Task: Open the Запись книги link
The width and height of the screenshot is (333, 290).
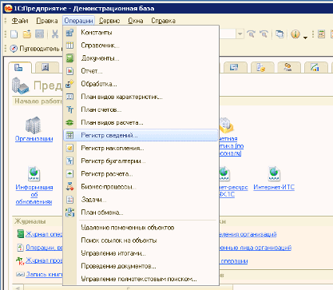Action: point(44,274)
